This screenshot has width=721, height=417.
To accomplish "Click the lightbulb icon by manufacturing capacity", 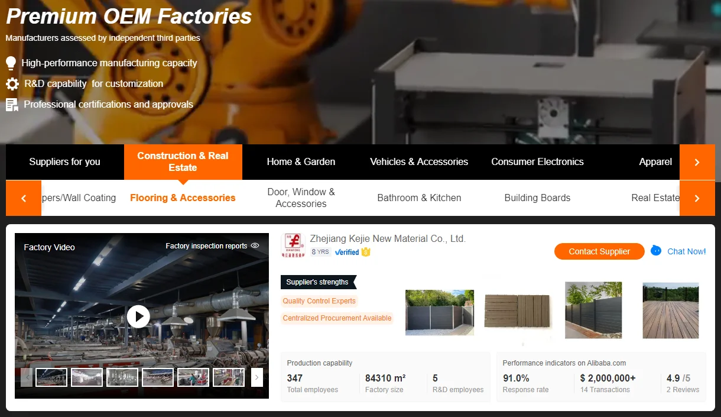I will (11, 63).
